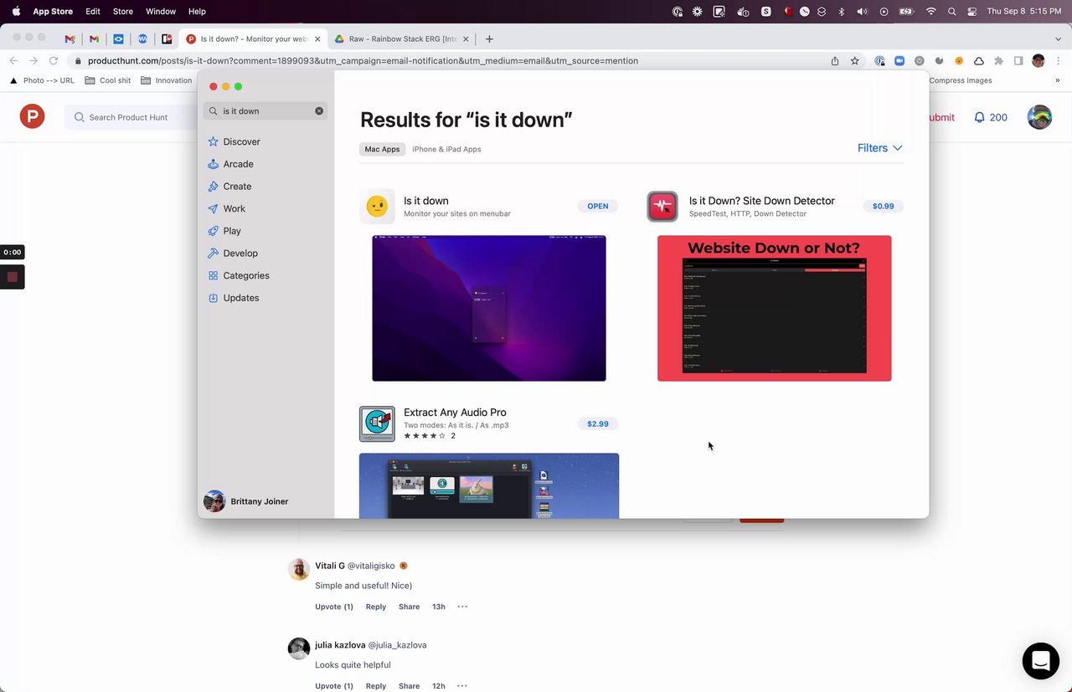
Task: Reply to julia kazlova's comment
Action: tap(376, 686)
